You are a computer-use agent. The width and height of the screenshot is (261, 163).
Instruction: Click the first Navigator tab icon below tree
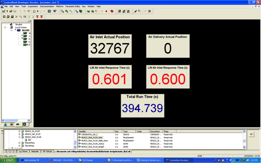(5, 124)
